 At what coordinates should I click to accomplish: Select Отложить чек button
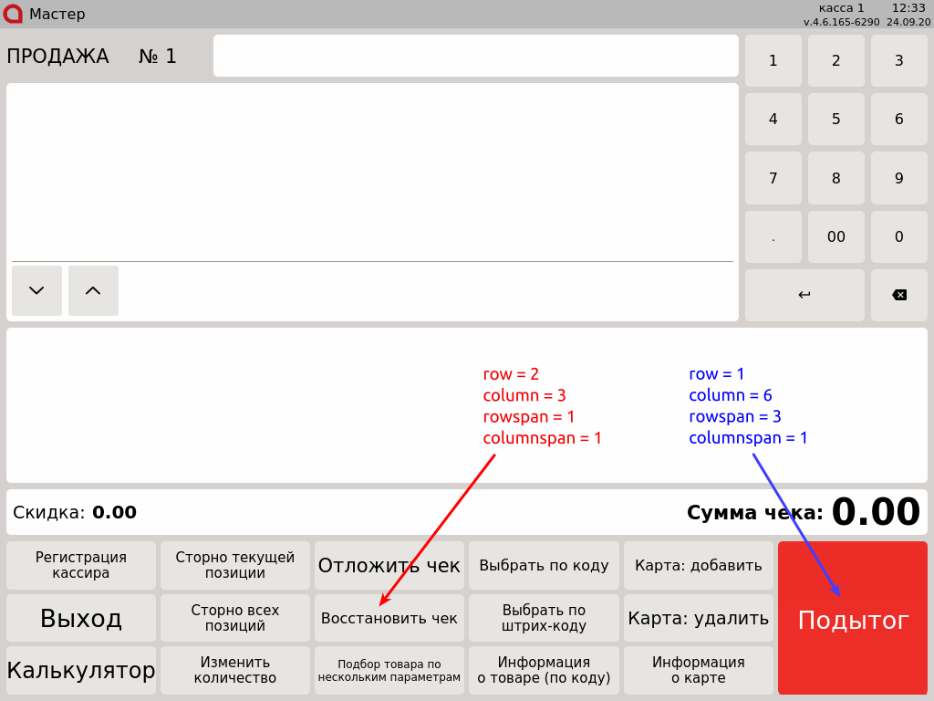click(x=389, y=565)
